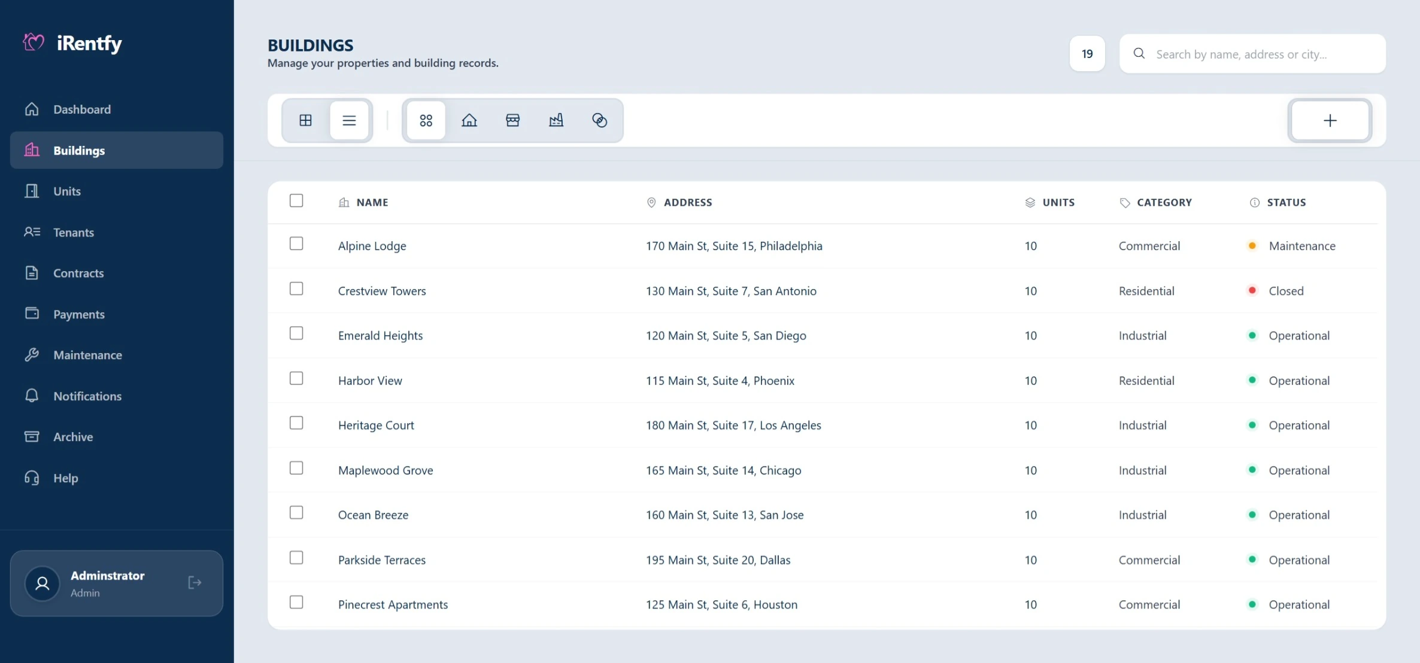Open the Dashboard page

(x=117, y=110)
